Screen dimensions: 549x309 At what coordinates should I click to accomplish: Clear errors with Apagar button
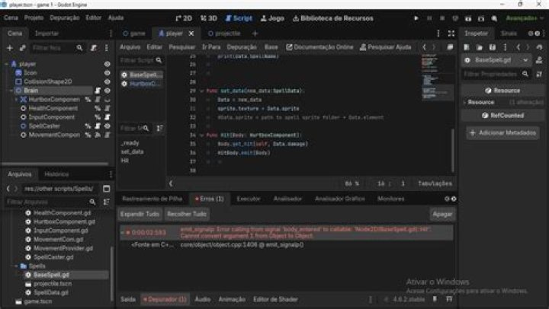442,214
